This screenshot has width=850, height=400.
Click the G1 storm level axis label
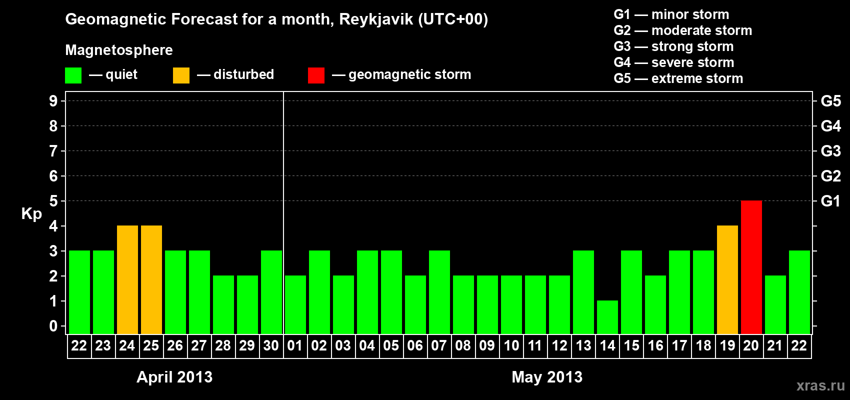[830, 201]
